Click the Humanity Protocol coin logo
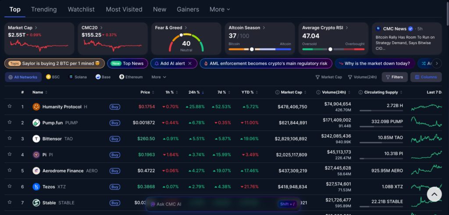Screen dimensions: 449x215 point(36,107)
